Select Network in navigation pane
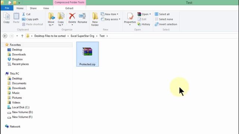 pos(15,127)
